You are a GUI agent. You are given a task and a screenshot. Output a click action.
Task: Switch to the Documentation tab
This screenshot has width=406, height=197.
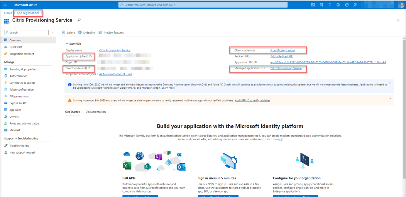click(96, 112)
